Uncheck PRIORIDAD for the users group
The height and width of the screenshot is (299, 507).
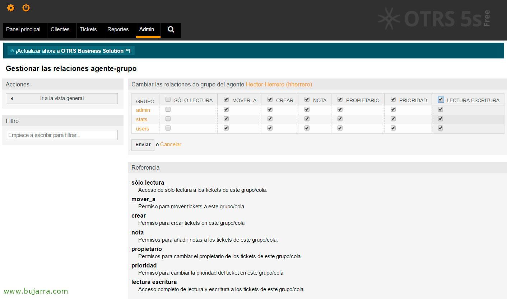[x=393, y=128]
